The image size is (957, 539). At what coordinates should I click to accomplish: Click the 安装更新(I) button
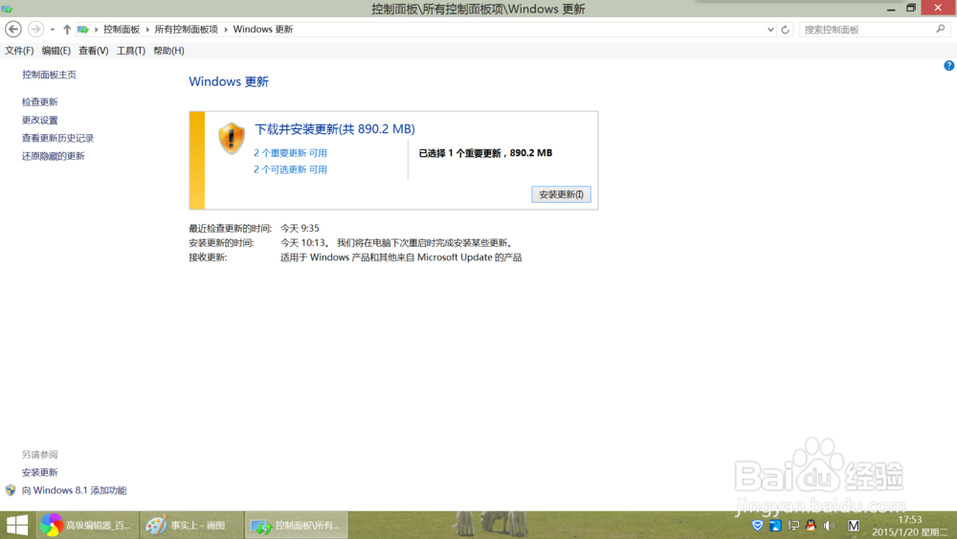pos(561,194)
